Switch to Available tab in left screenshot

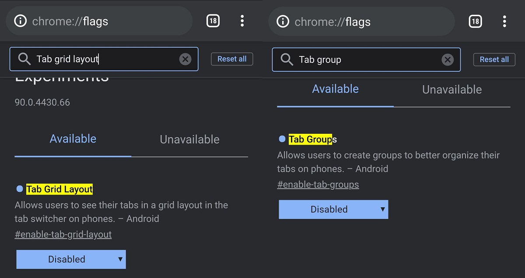coord(73,139)
